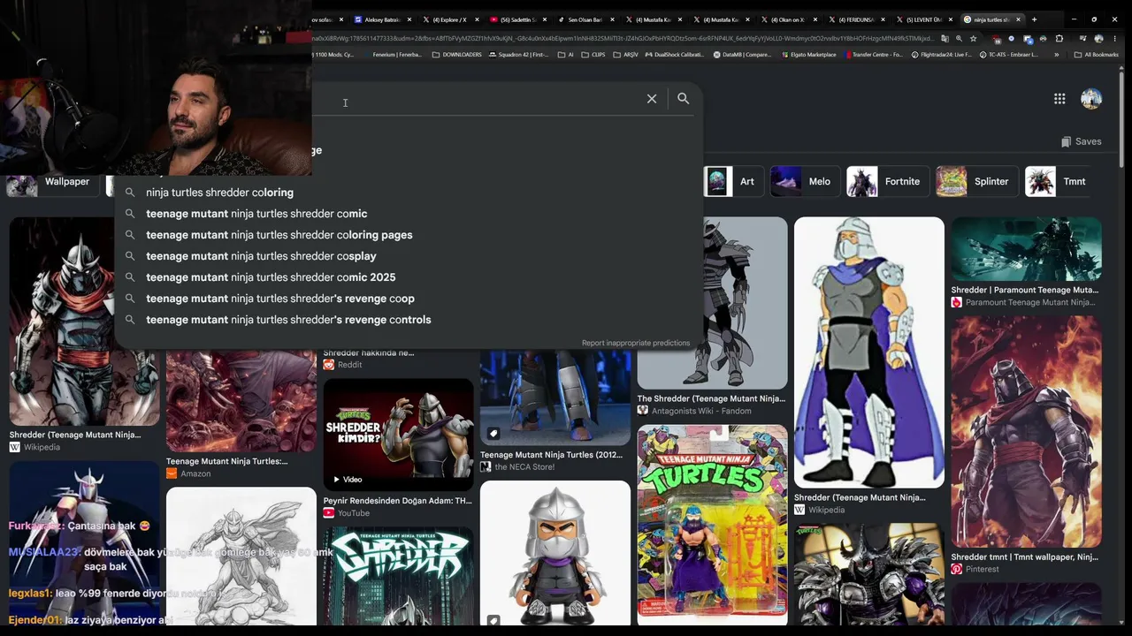Select the 'shredder coloring pages' suggestion
Screen dimensions: 1132x636
pyautogui.click(x=409, y=235)
